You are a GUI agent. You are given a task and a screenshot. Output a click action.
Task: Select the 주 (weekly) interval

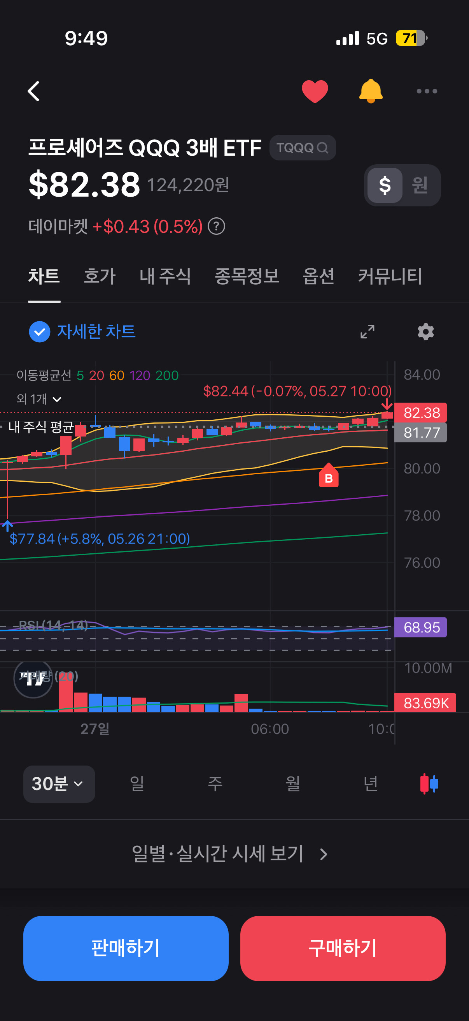[x=215, y=783]
